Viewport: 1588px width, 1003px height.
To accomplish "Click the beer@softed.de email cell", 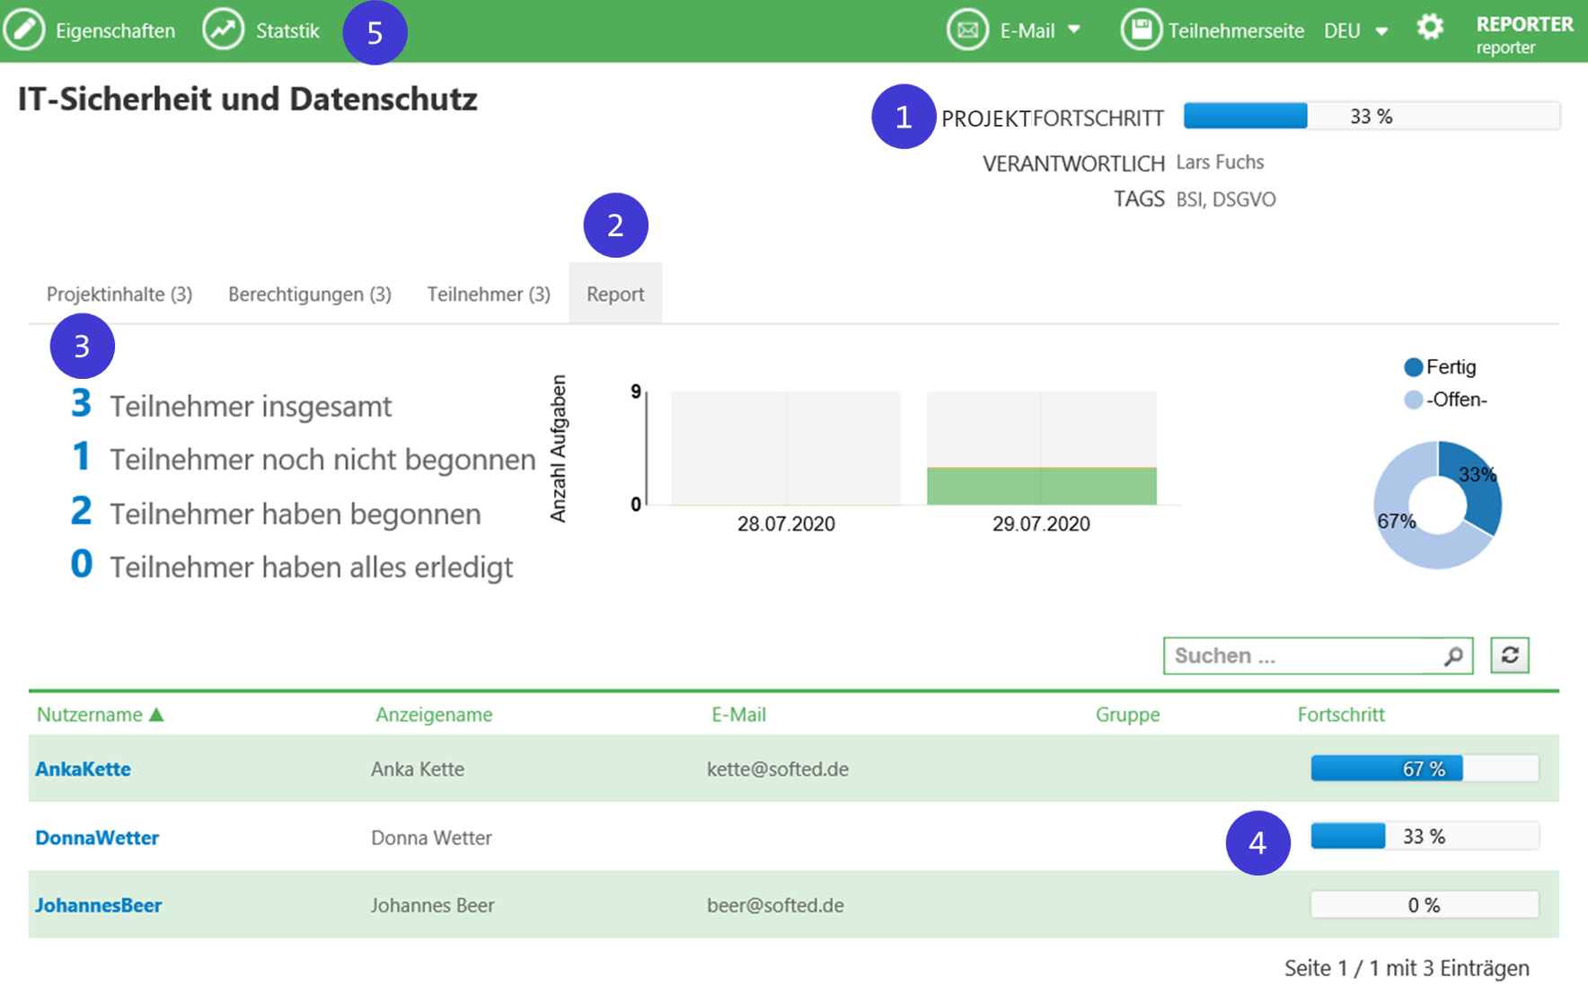I will [x=775, y=905].
